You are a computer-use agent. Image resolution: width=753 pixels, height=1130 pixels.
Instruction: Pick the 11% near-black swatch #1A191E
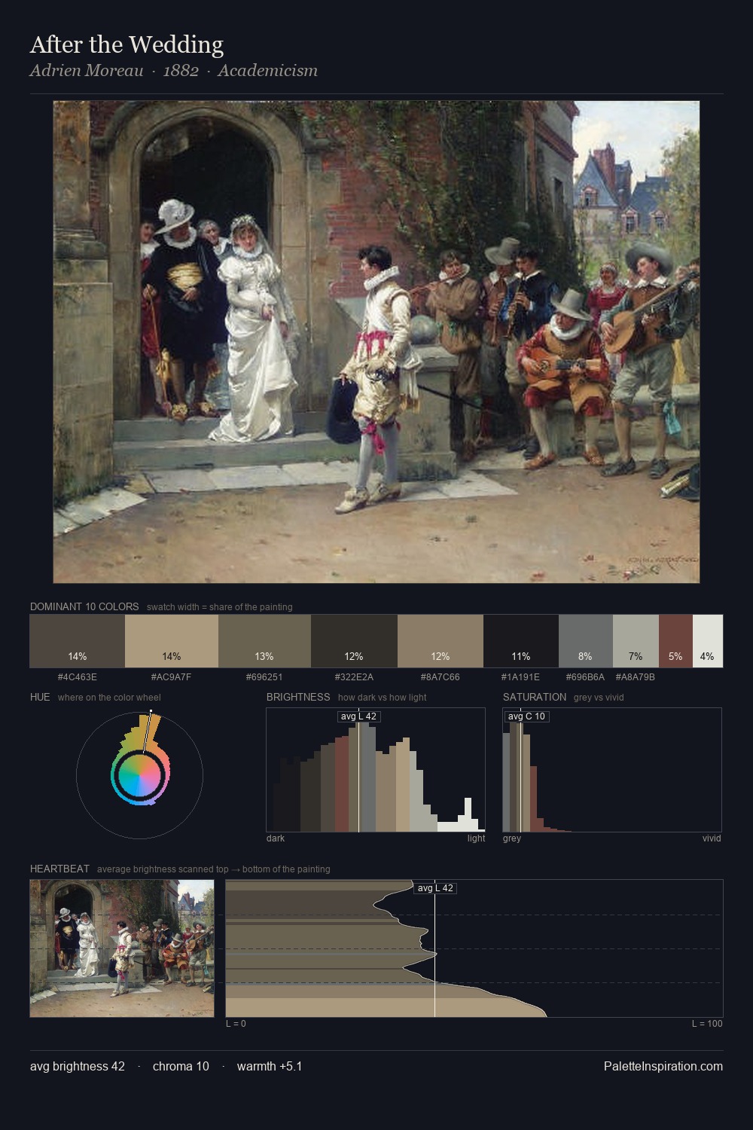pyautogui.click(x=521, y=641)
